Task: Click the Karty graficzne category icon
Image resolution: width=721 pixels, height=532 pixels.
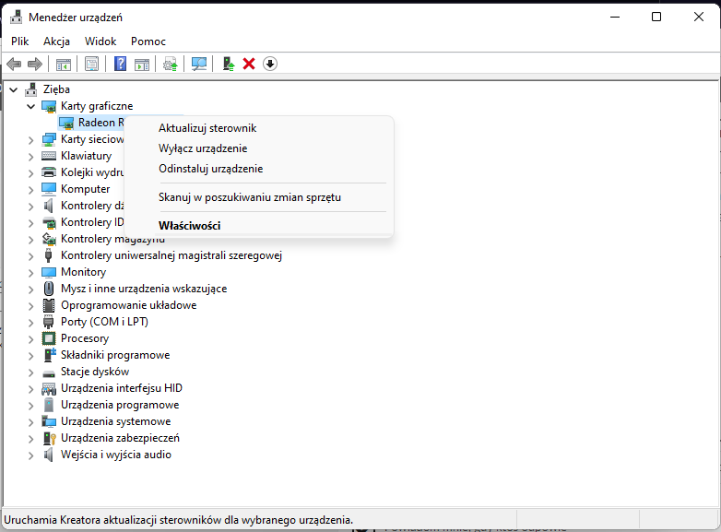Action: 49,106
